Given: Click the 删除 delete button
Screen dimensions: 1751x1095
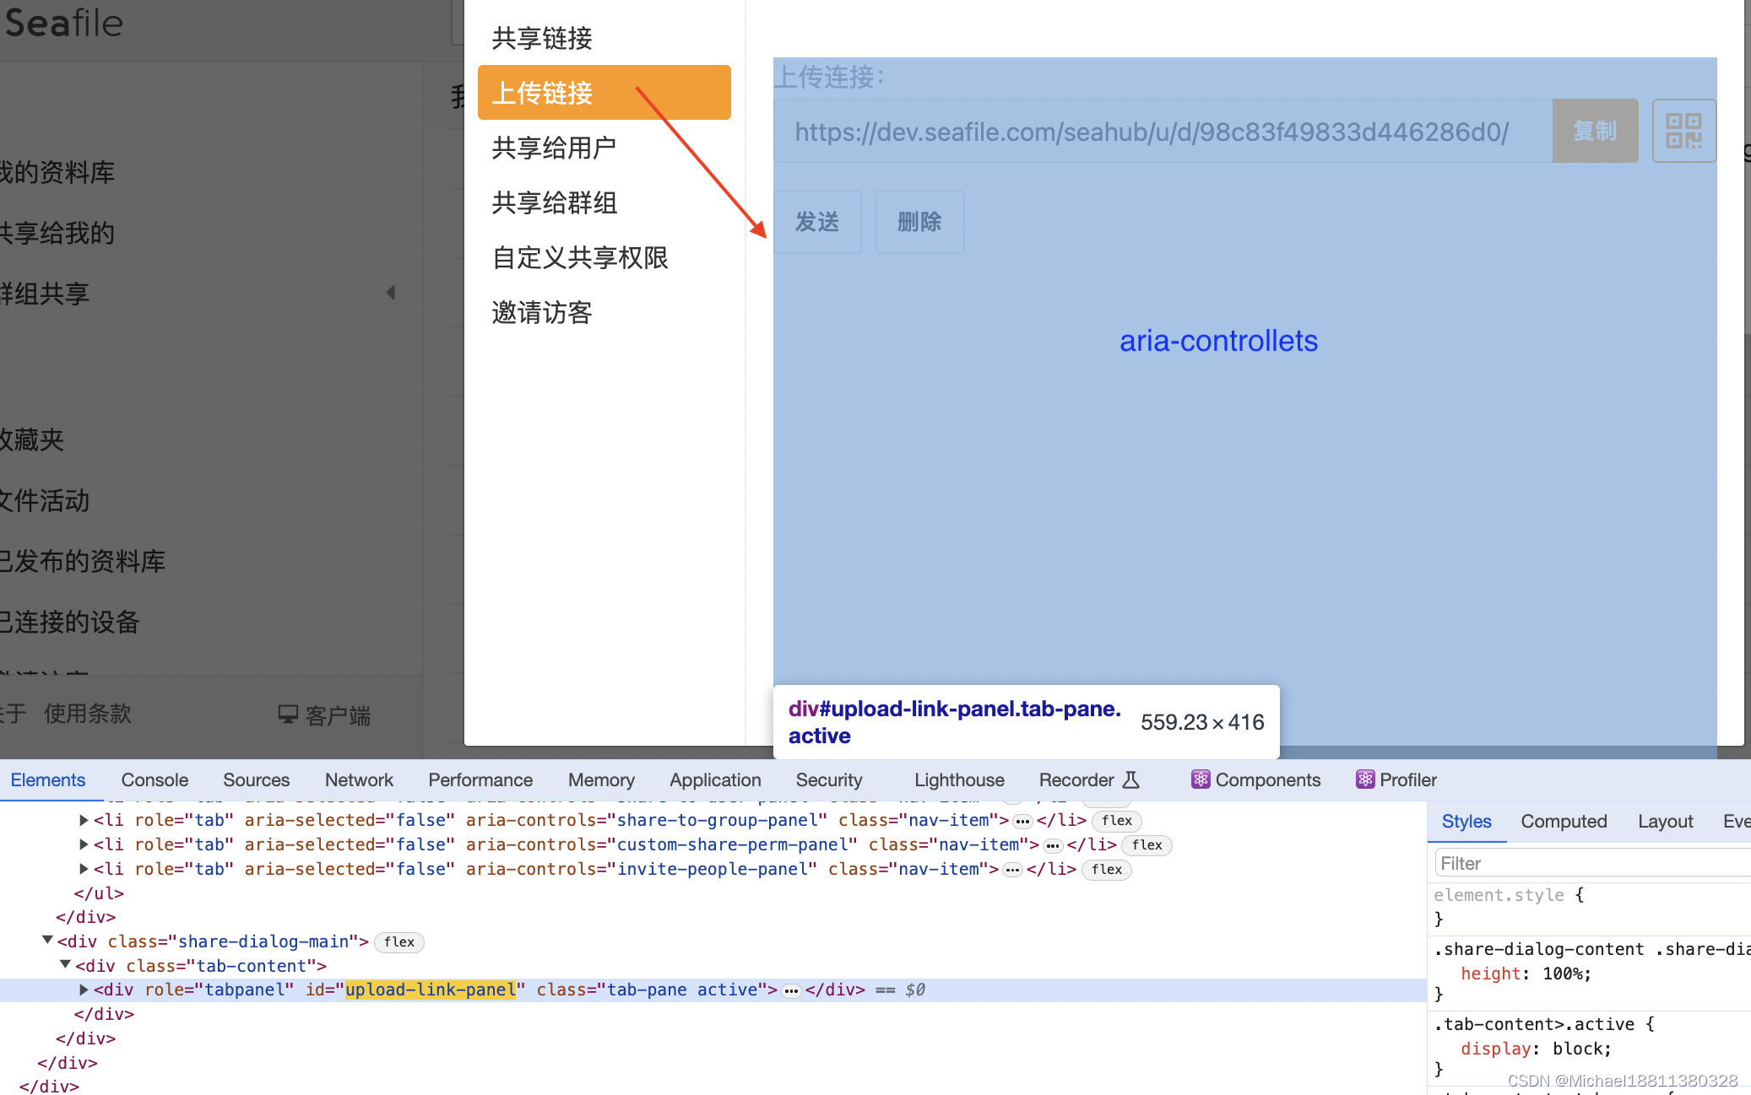Looking at the screenshot, I should (919, 222).
